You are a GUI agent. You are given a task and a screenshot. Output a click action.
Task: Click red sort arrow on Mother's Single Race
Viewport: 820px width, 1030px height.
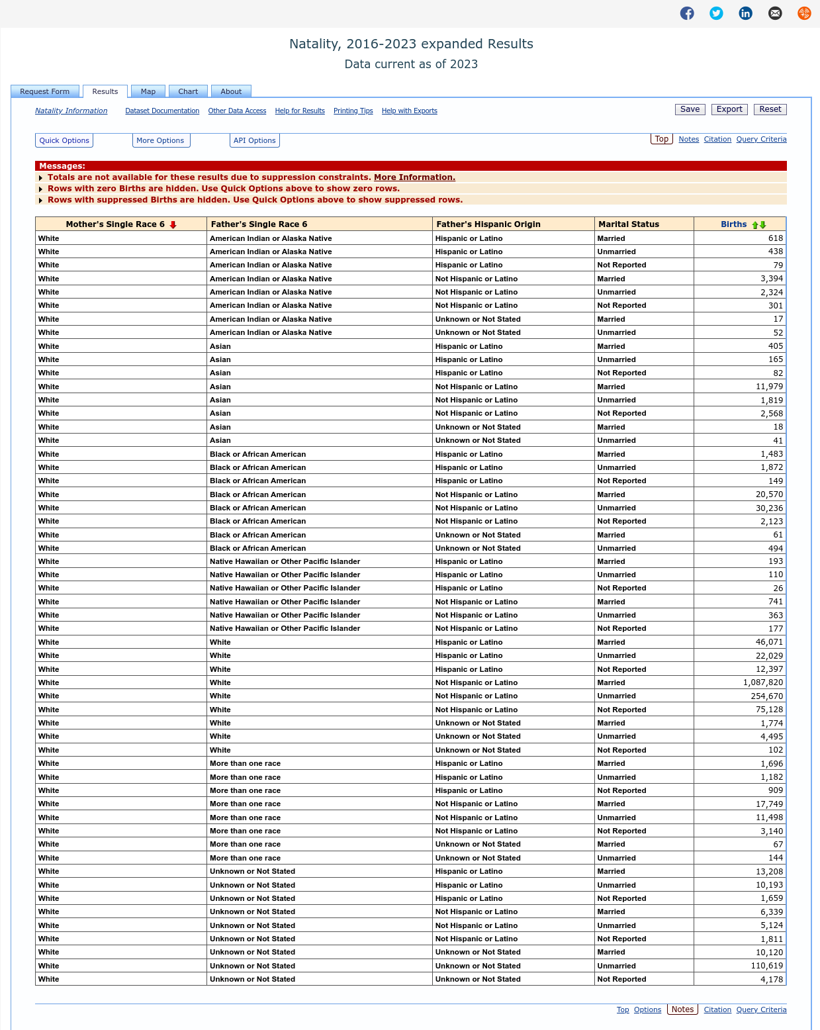click(173, 224)
